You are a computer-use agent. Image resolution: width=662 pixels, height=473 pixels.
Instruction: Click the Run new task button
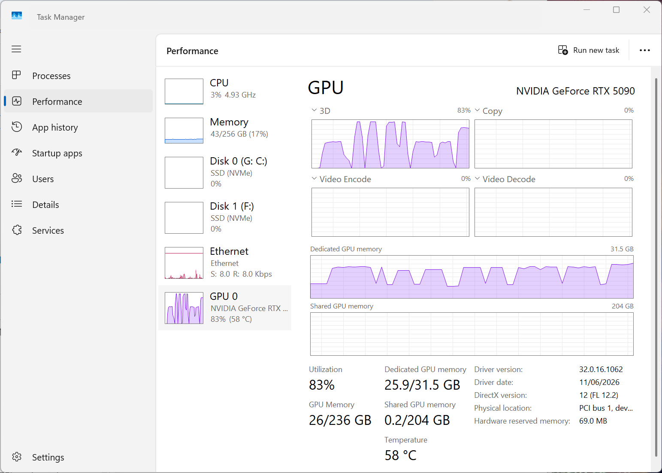(589, 50)
